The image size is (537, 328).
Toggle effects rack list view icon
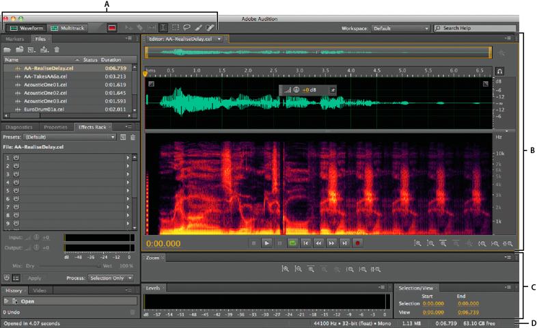pyautogui.click(x=16, y=278)
